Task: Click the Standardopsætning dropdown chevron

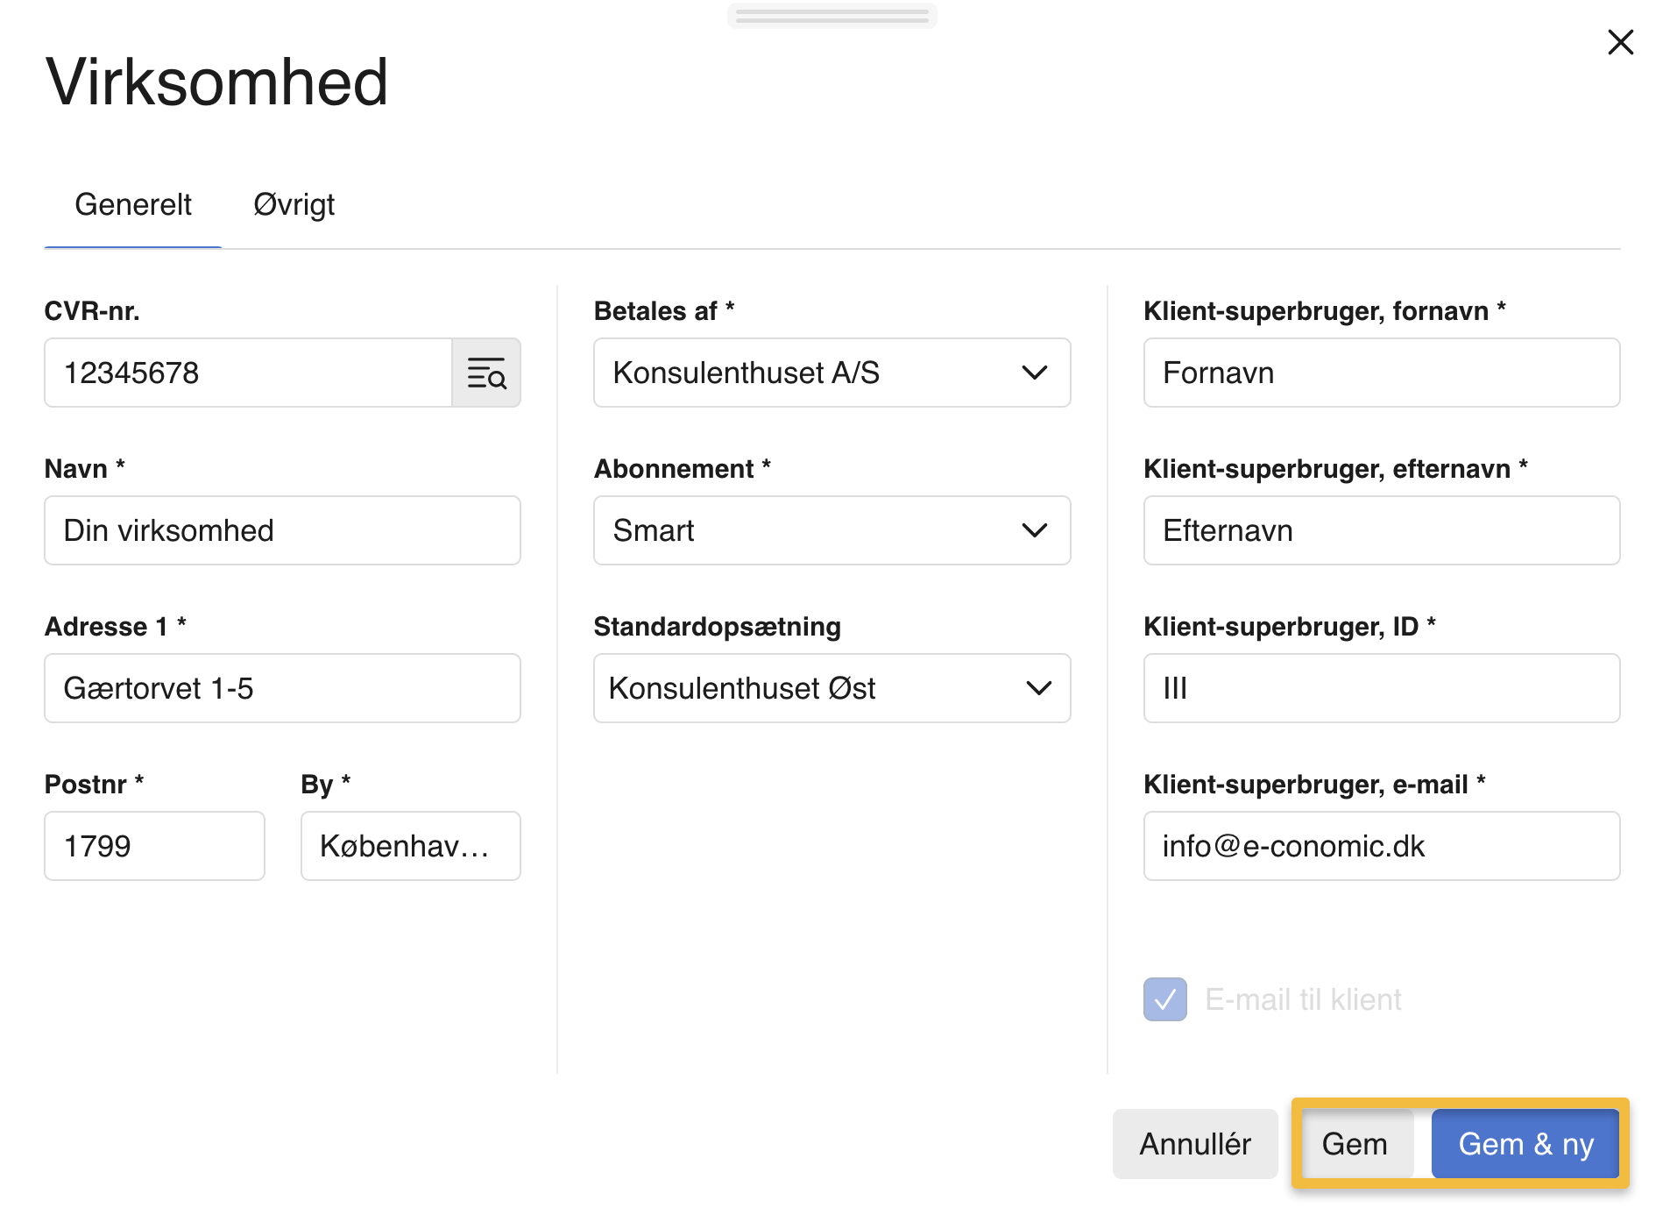Action: pos(1040,689)
